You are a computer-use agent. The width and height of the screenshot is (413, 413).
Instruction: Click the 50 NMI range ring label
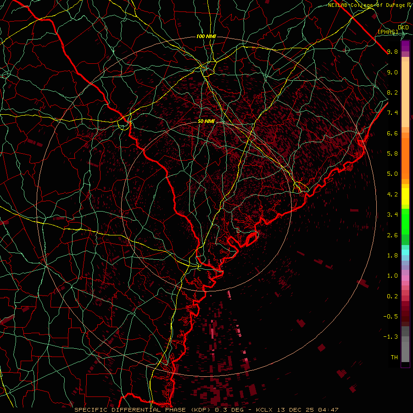pyautogui.click(x=206, y=121)
